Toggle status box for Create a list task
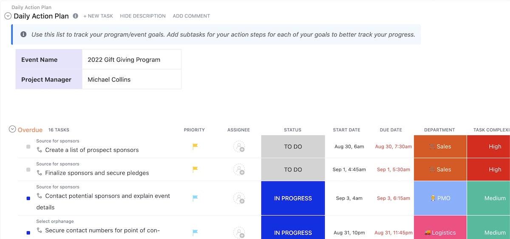 click(x=28, y=147)
